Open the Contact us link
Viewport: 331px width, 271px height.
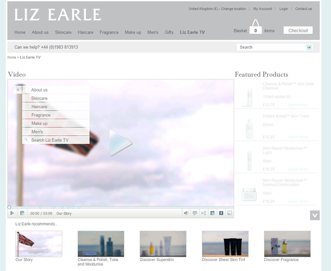coord(304,9)
